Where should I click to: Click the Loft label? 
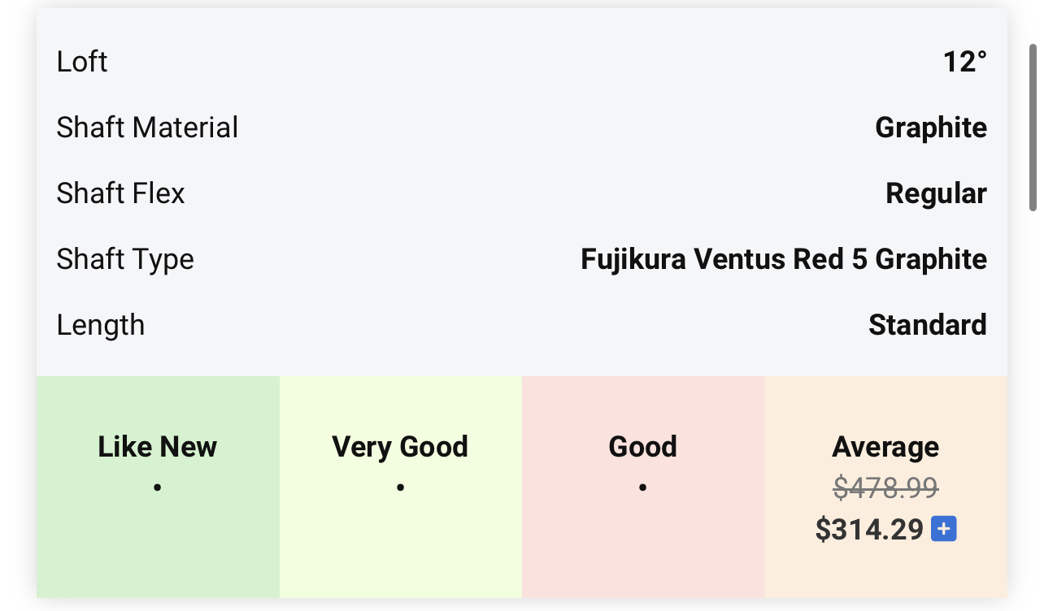[82, 62]
